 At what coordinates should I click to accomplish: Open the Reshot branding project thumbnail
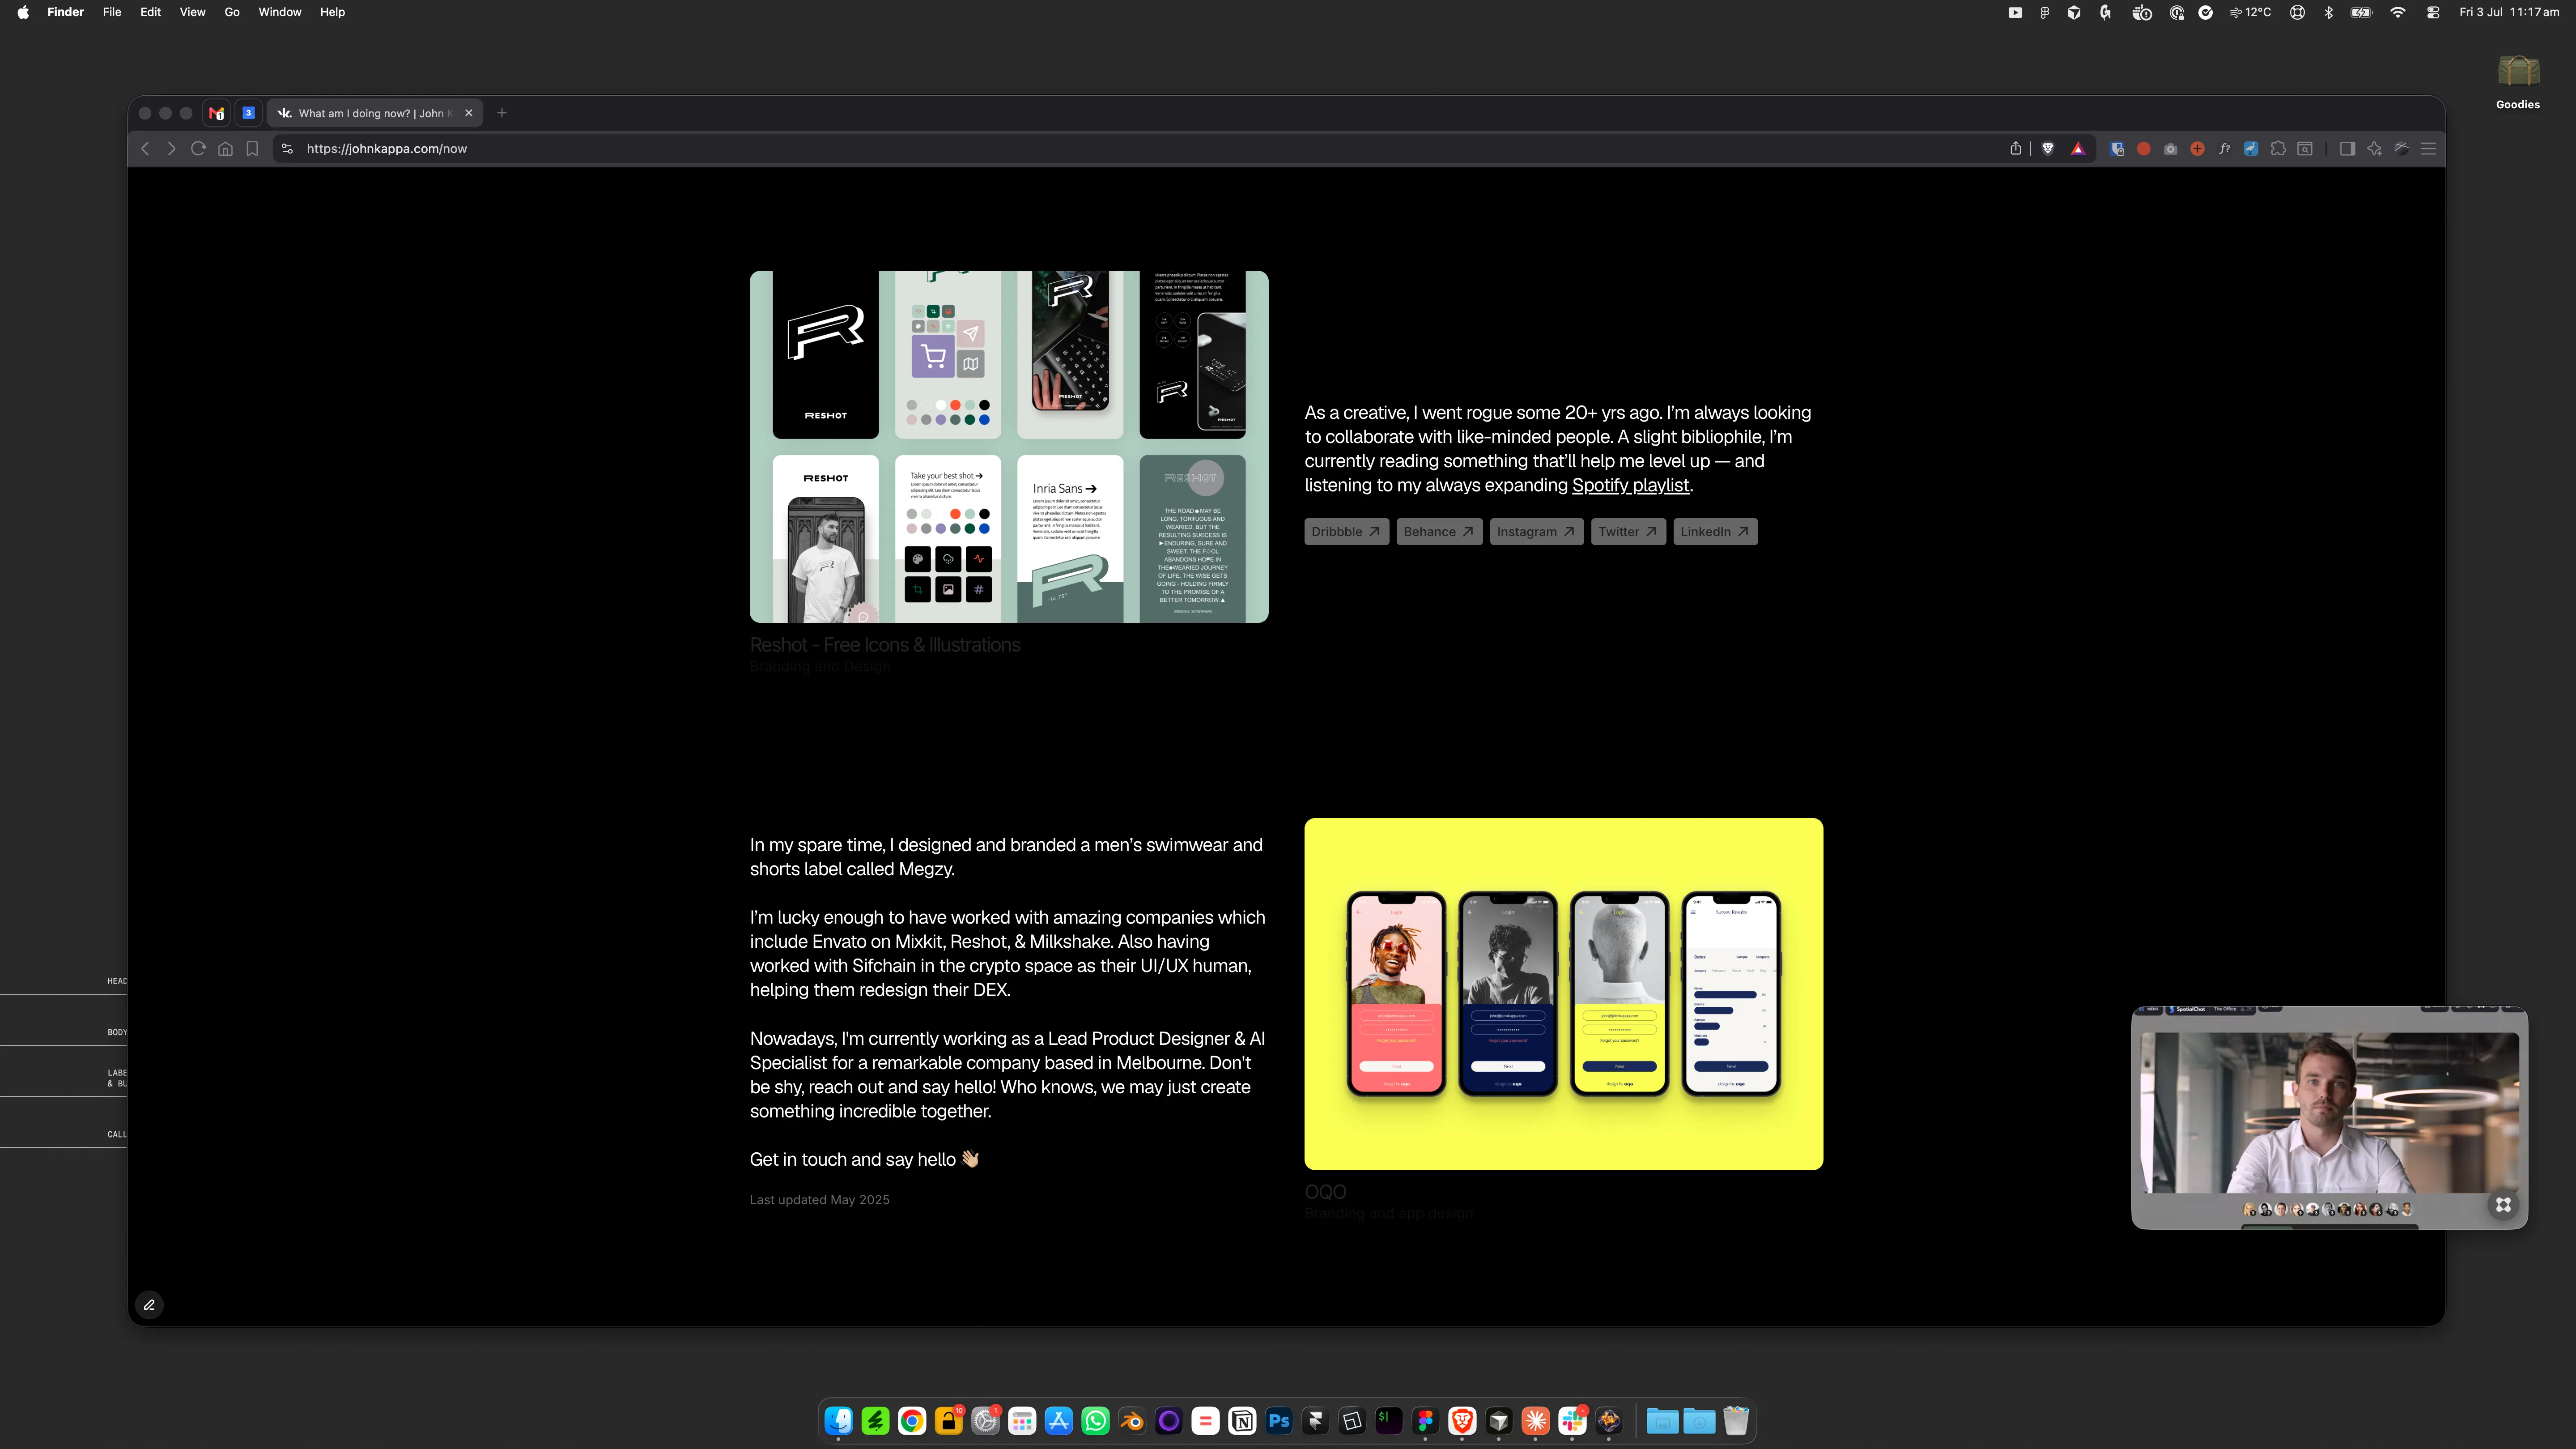[1009, 447]
